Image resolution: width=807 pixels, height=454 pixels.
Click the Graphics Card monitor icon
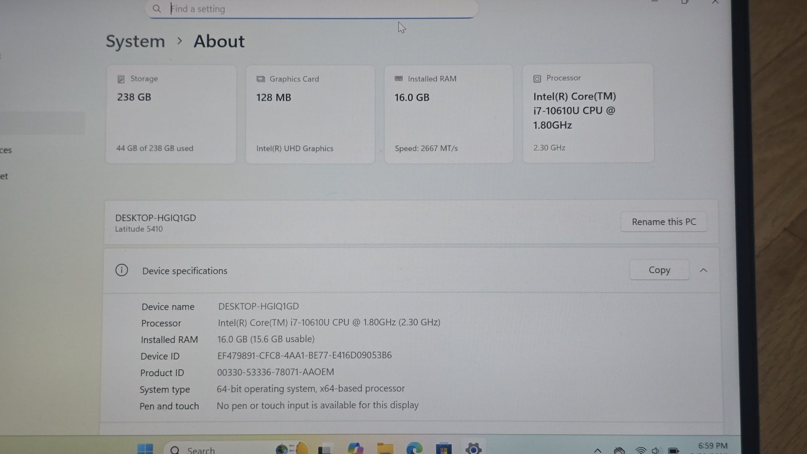tap(261, 79)
